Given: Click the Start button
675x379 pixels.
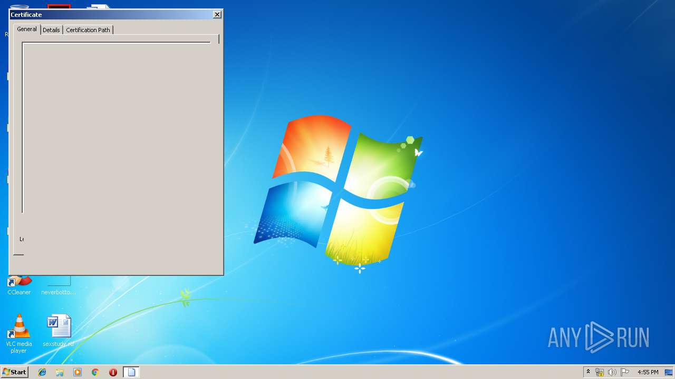Looking at the screenshot, I should click(x=14, y=372).
